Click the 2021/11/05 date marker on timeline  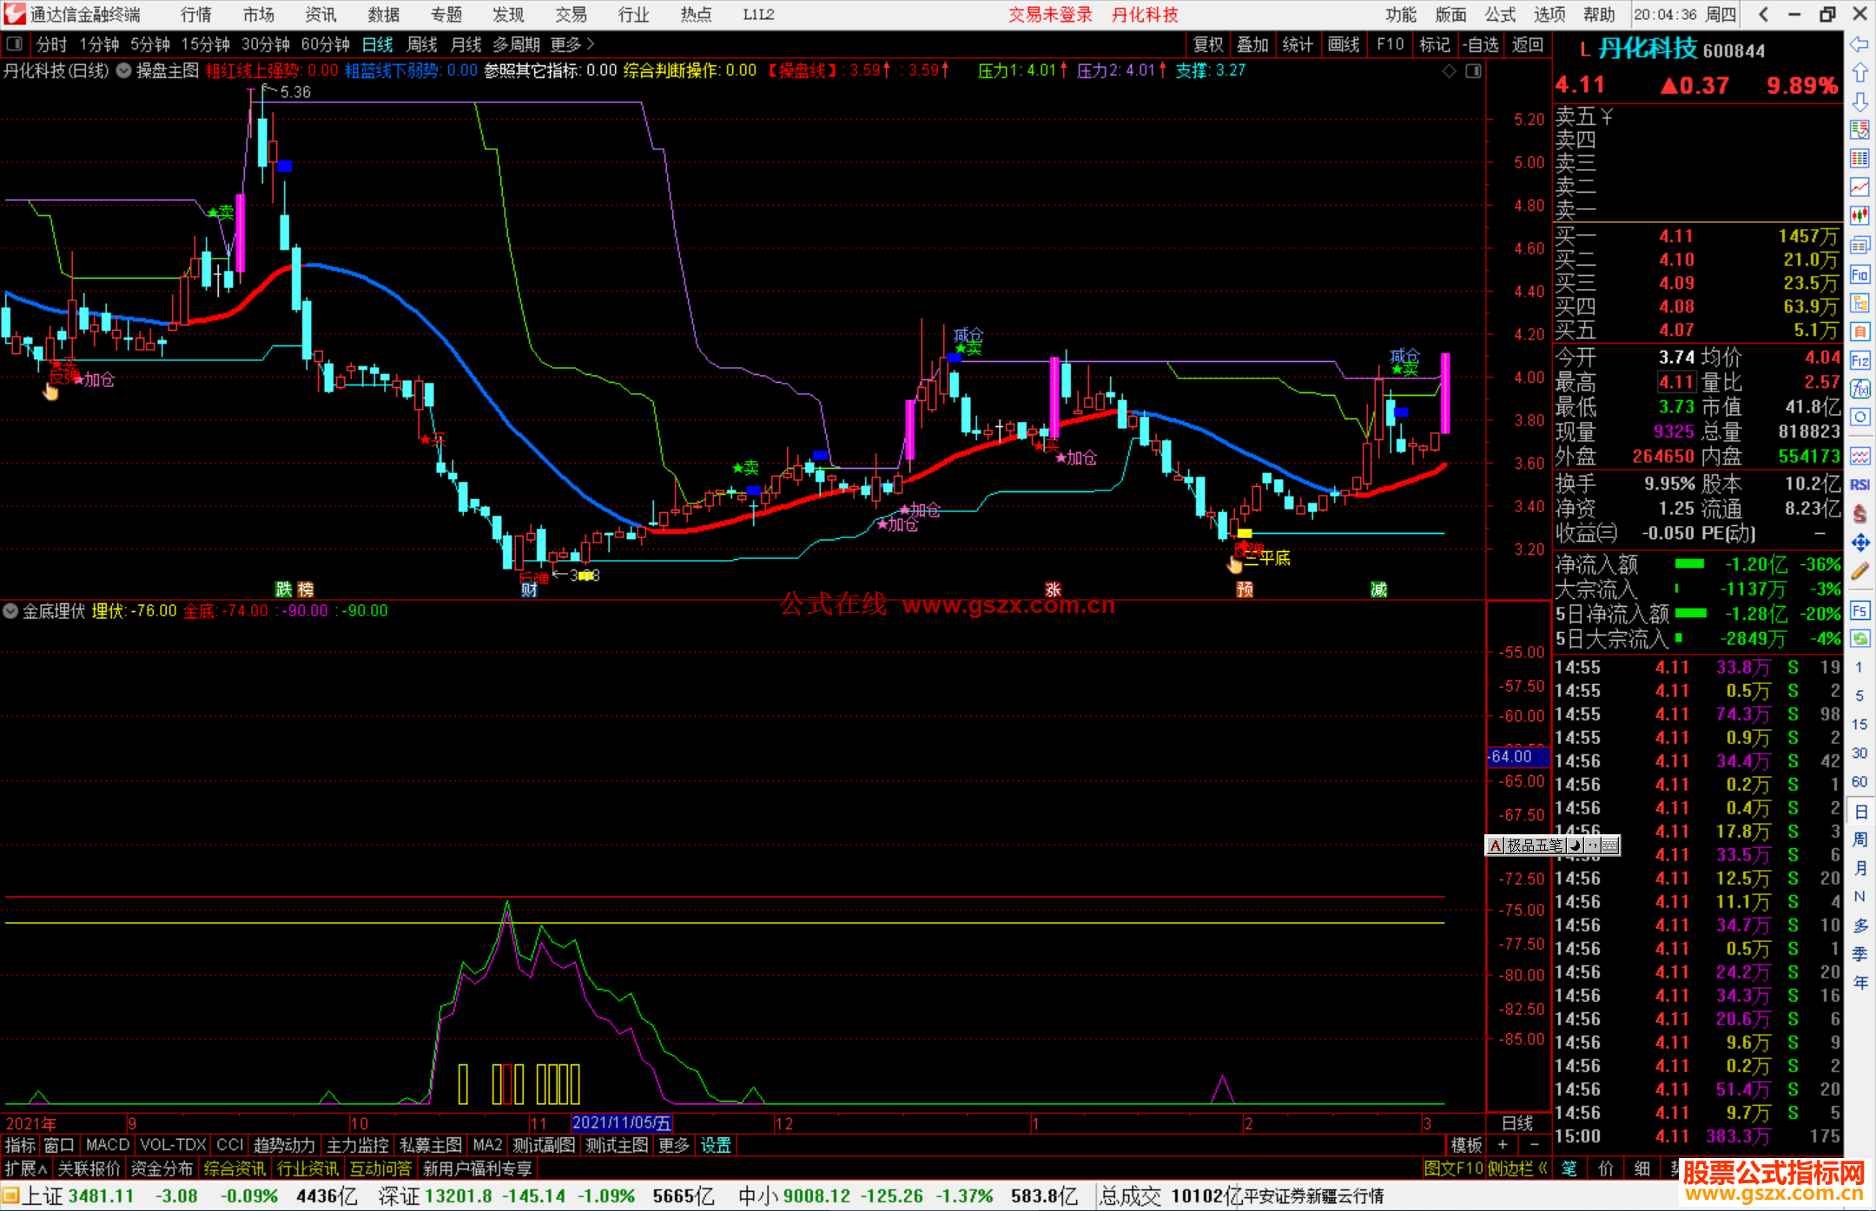click(x=622, y=1123)
